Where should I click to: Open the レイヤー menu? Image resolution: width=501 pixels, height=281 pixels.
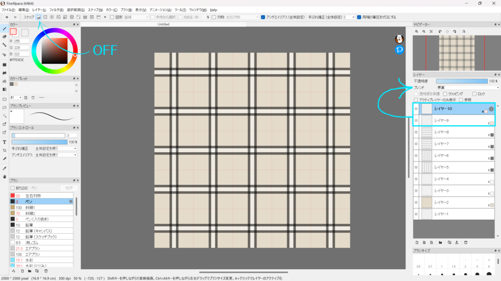click(x=39, y=10)
